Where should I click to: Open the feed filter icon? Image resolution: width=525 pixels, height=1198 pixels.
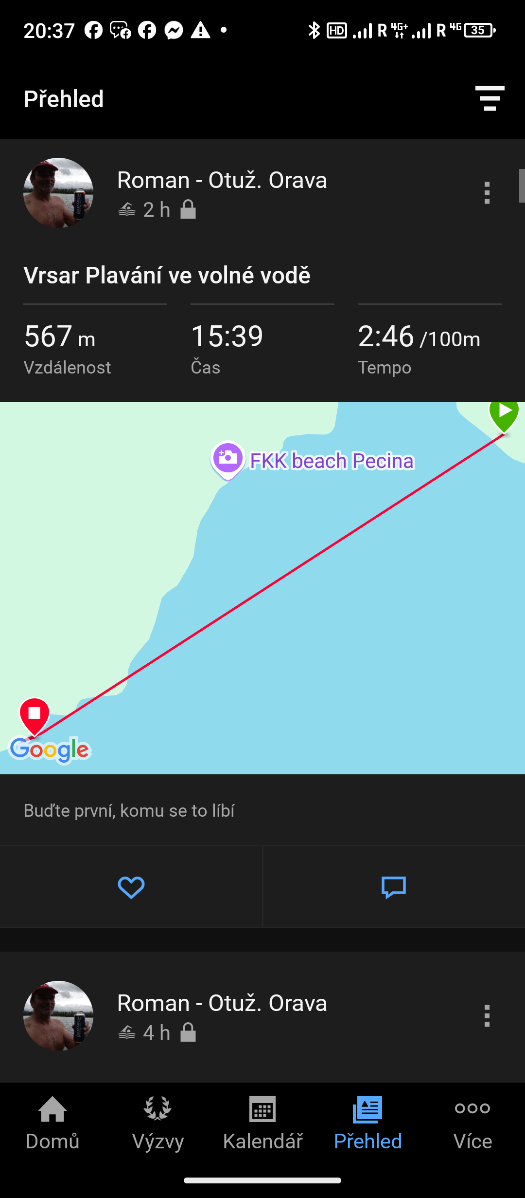tap(490, 98)
